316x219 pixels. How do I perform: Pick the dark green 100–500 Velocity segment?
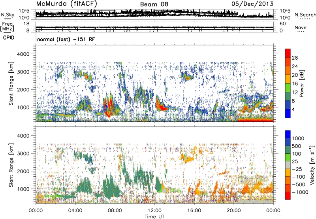pyautogui.click(x=288, y=150)
